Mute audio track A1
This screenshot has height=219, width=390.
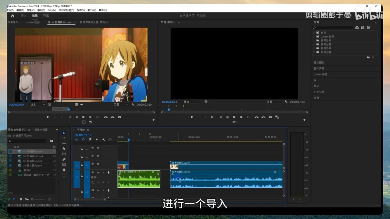click(98, 173)
